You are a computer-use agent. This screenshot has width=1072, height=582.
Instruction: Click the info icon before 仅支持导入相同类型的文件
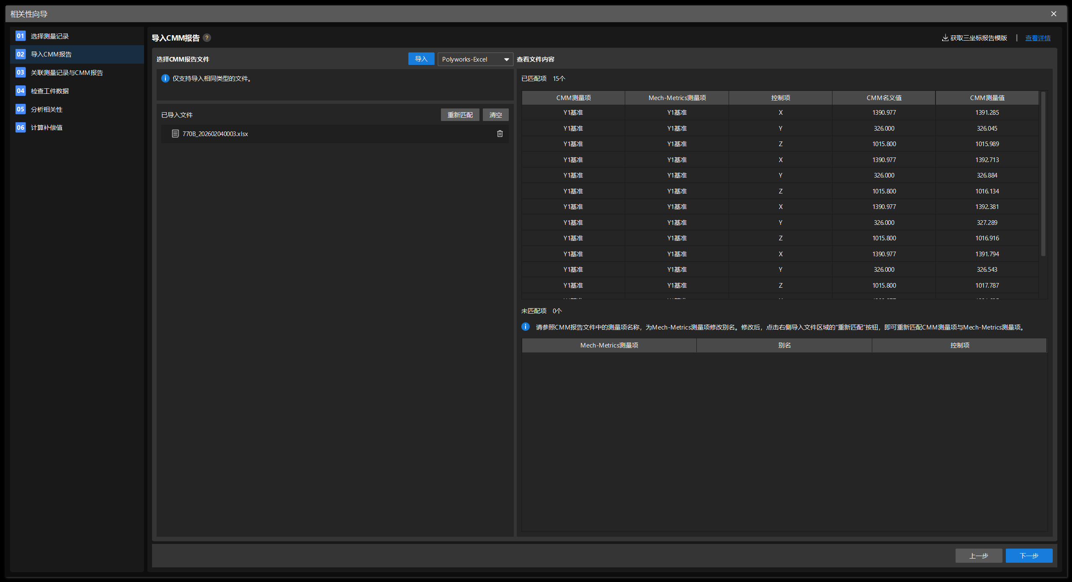point(165,78)
